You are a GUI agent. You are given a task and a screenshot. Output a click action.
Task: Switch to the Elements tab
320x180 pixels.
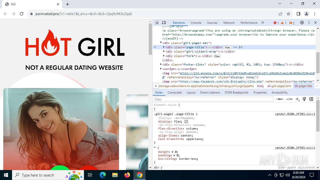tap(179, 23)
